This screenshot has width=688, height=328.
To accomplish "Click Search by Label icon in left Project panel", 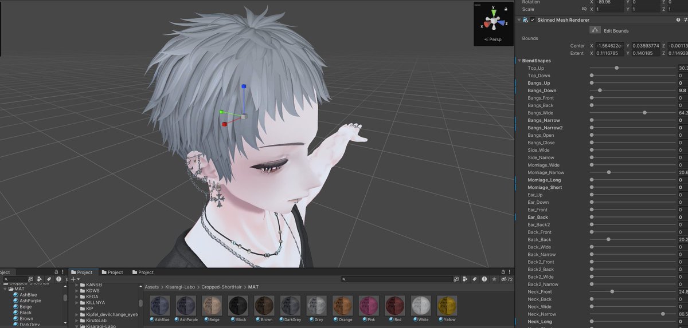I will pos(49,279).
